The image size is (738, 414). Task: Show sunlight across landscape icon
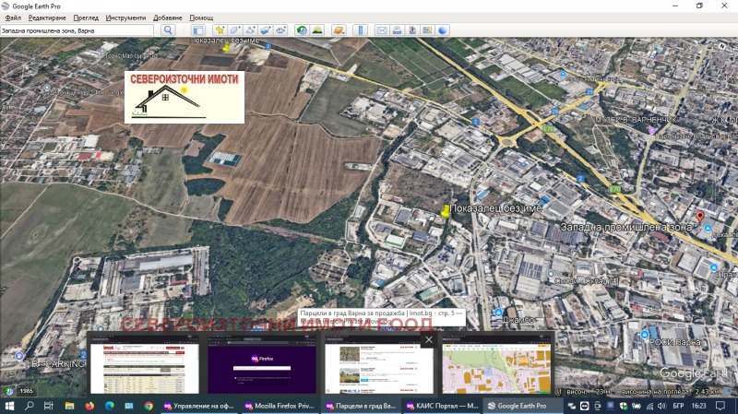(x=317, y=30)
